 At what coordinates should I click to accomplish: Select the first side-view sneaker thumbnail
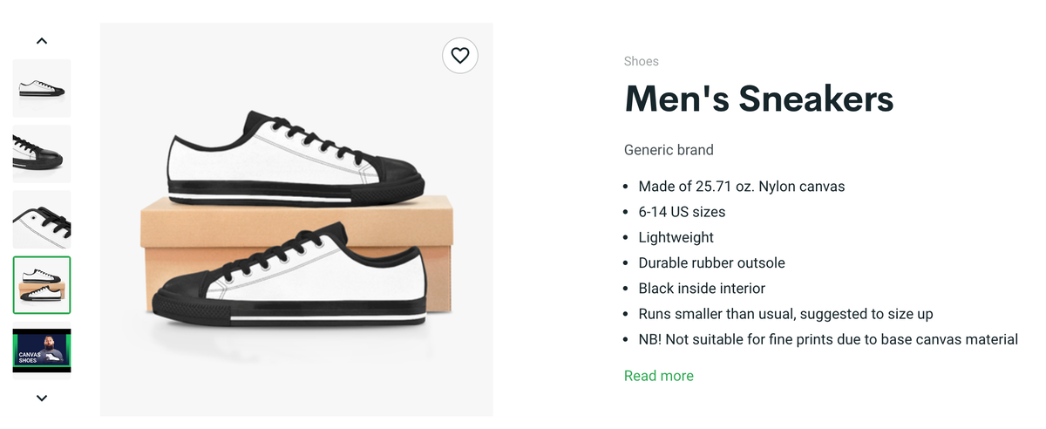pyautogui.click(x=42, y=88)
